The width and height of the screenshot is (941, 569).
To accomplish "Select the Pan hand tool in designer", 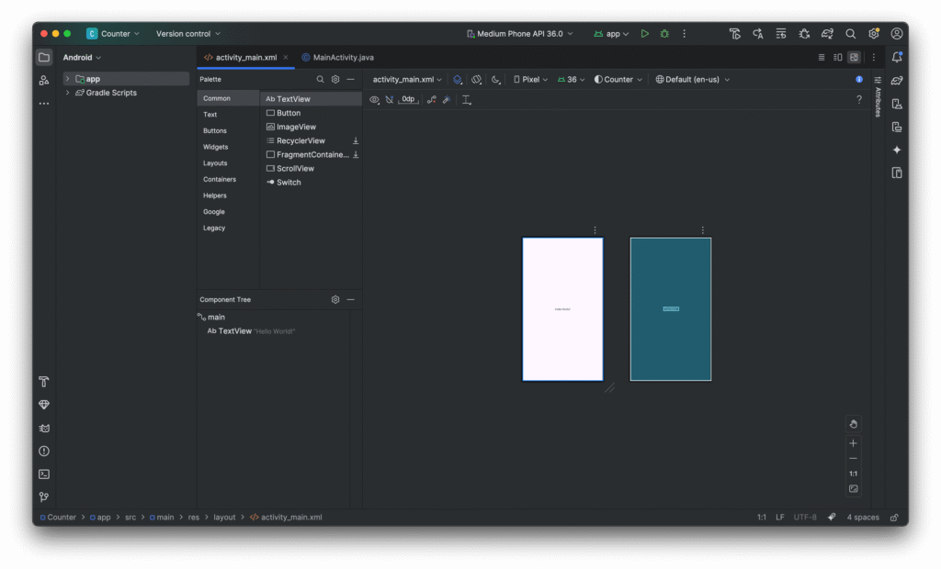I will pos(853,423).
